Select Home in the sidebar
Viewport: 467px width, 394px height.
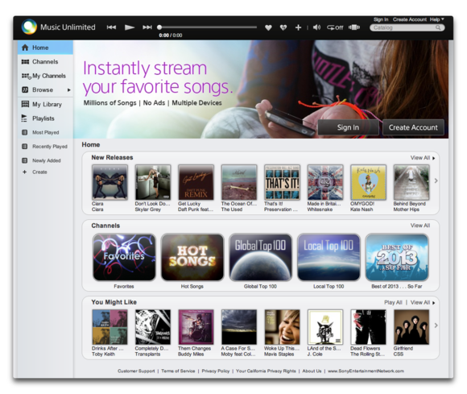(x=45, y=48)
